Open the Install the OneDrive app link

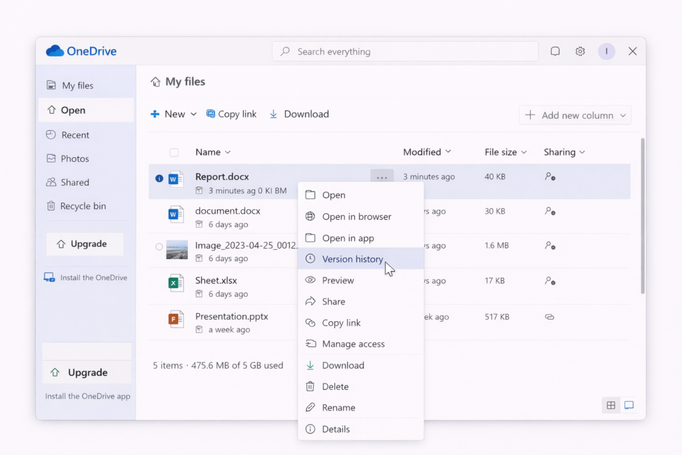click(88, 396)
